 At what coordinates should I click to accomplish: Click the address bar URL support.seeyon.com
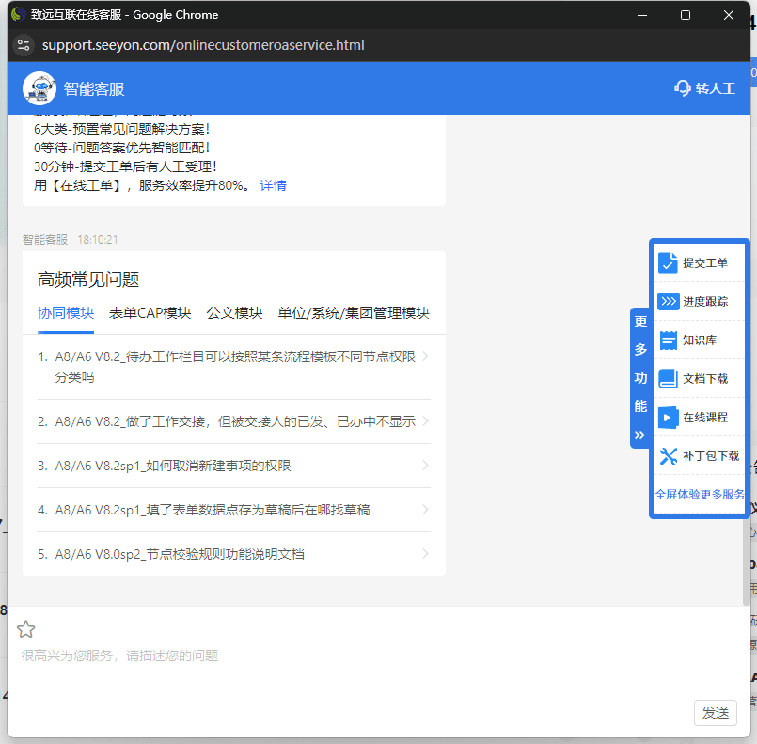pyautogui.click(x=203, y=45)
